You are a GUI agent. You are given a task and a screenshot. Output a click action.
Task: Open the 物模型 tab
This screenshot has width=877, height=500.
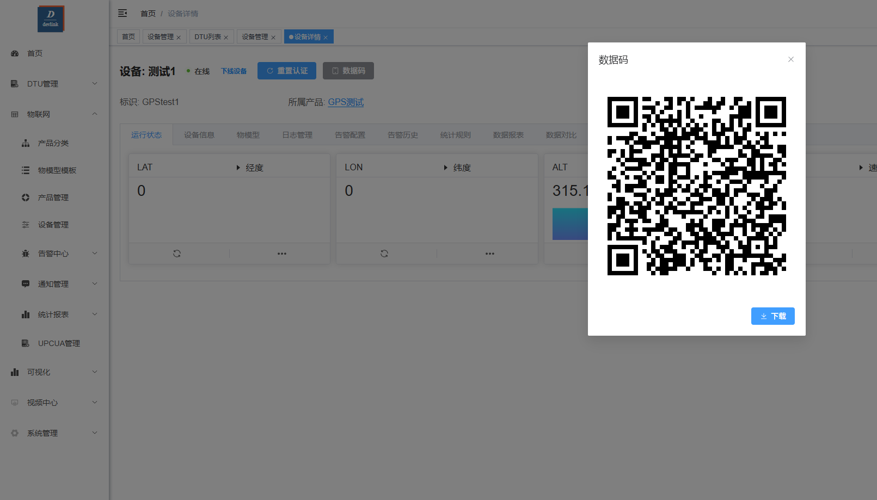pyautogui.click(x=248, y=135)
